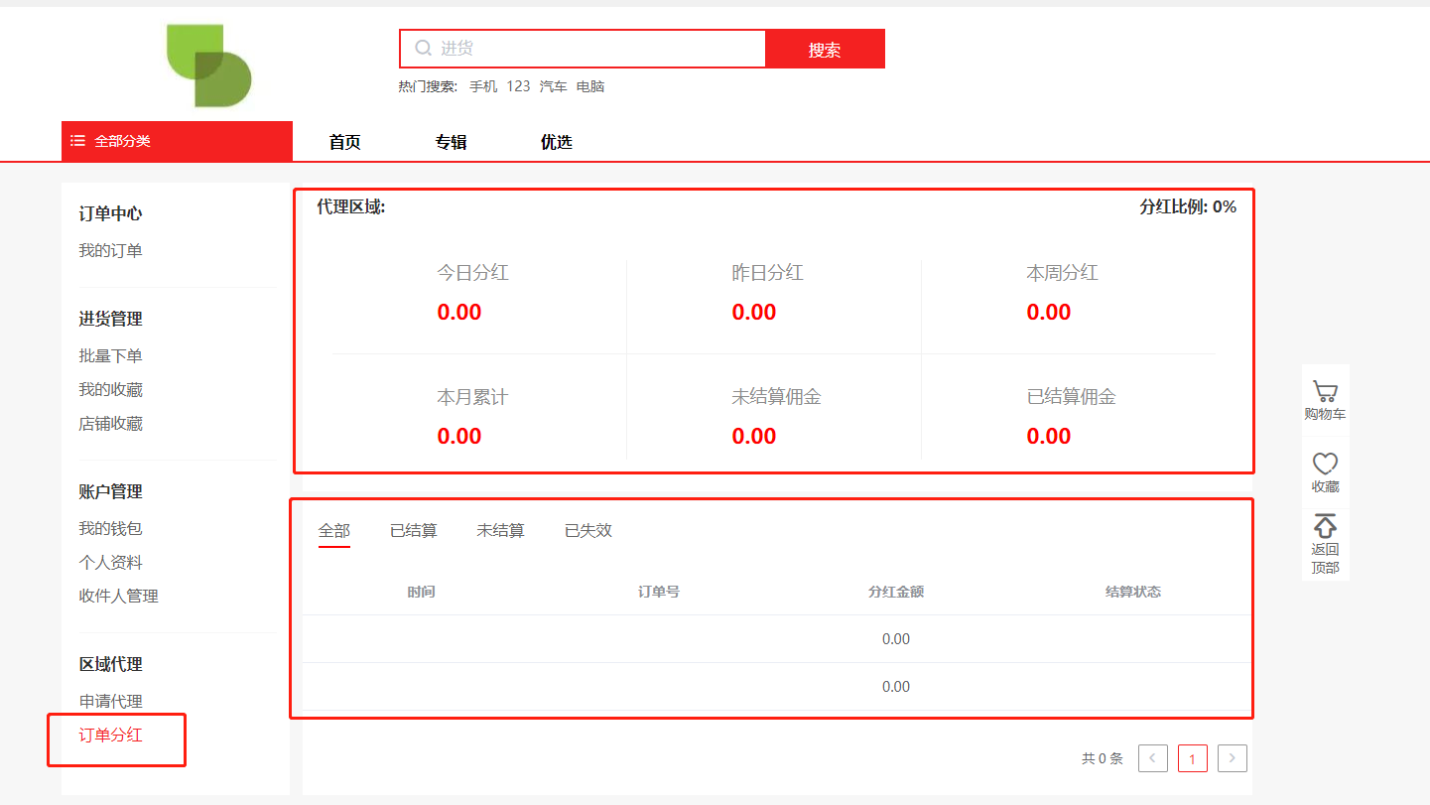
Task: Select page number 1
Action: (1192, 758)
